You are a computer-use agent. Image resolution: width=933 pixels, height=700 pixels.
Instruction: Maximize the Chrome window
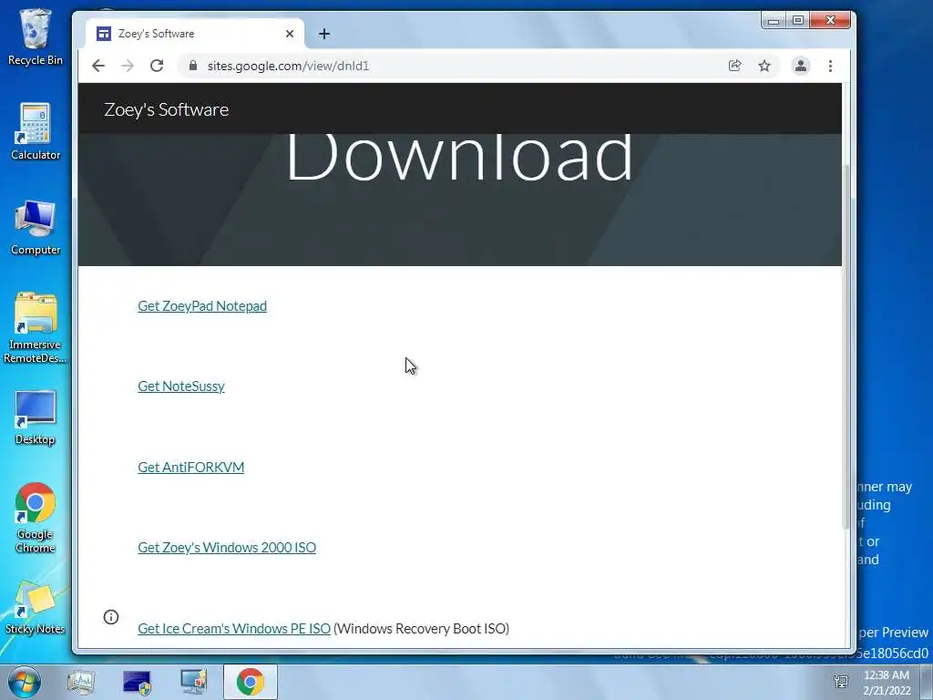point(797,21)
